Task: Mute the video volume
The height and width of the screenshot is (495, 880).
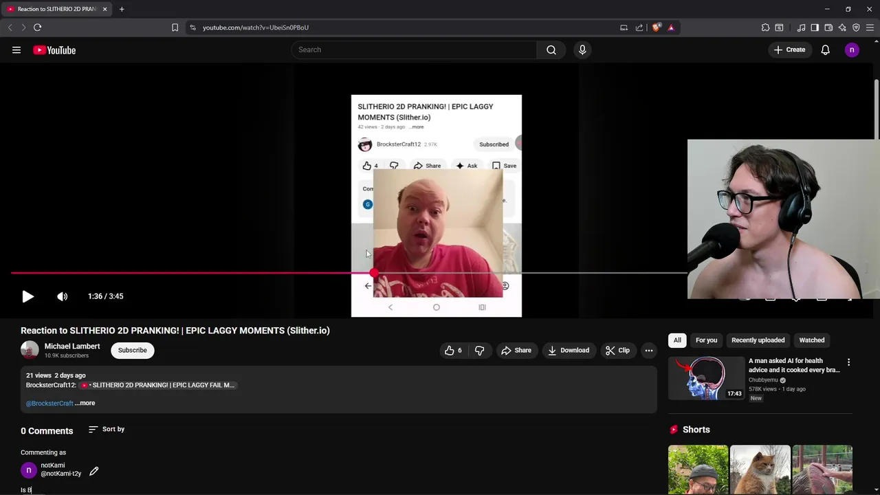Action: tap(63, 296)
